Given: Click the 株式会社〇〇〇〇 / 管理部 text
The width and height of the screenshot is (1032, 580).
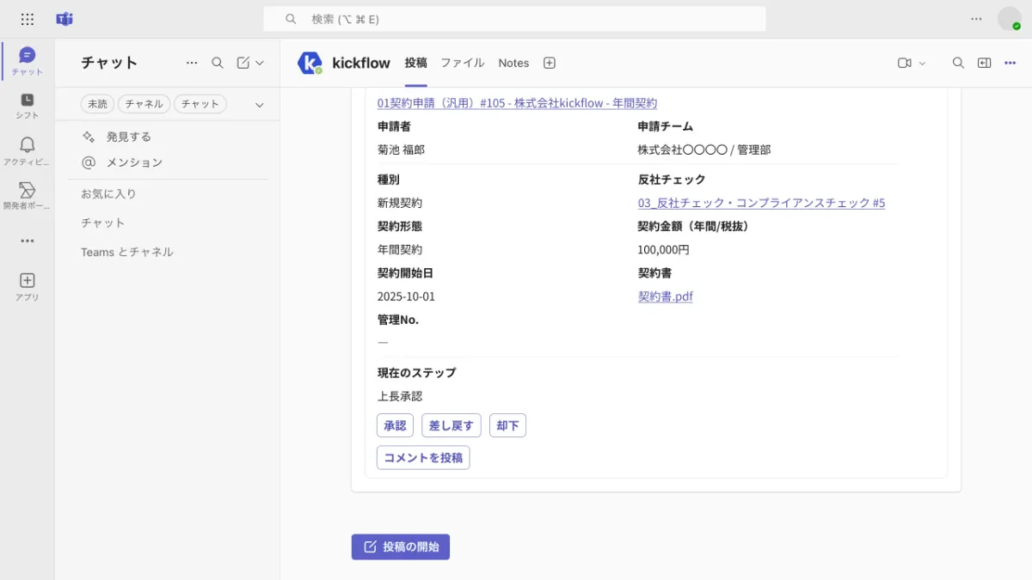Looking at the screenshot, I should pyautogui.click(x=704, y=150).
